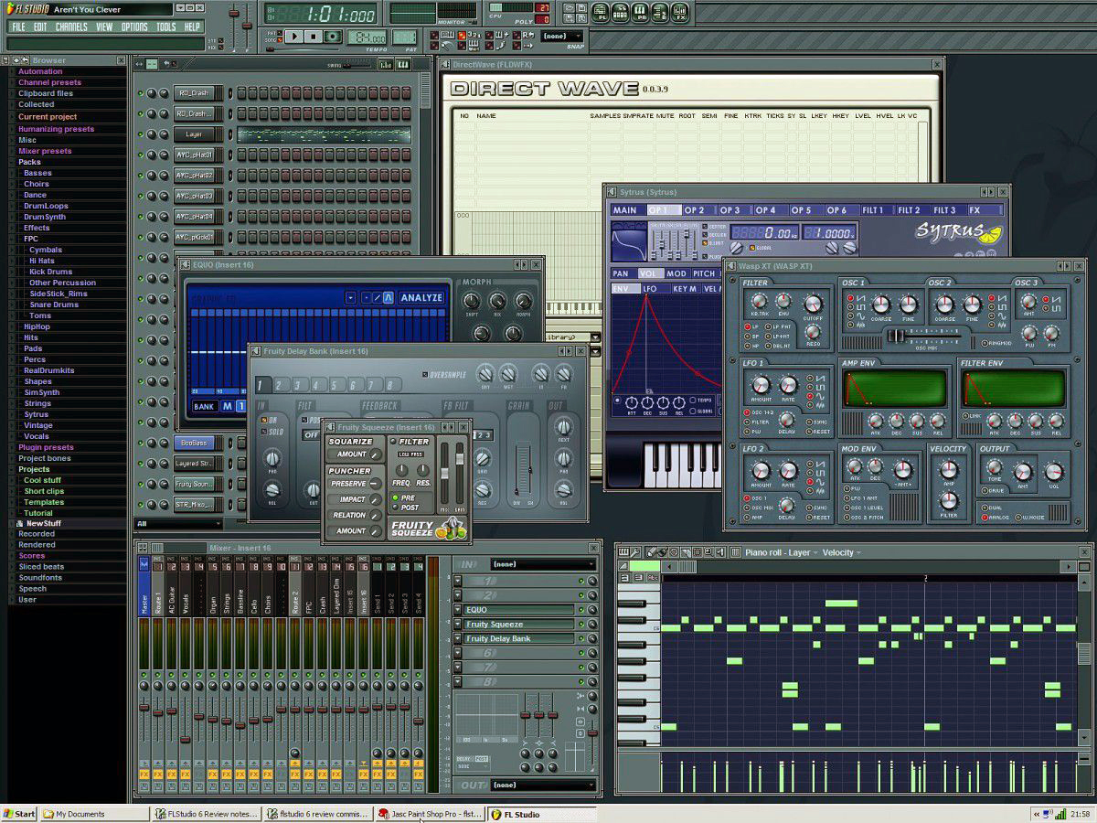
Task: Open Piano roll tools wrench icon
Action: (635, 552)
